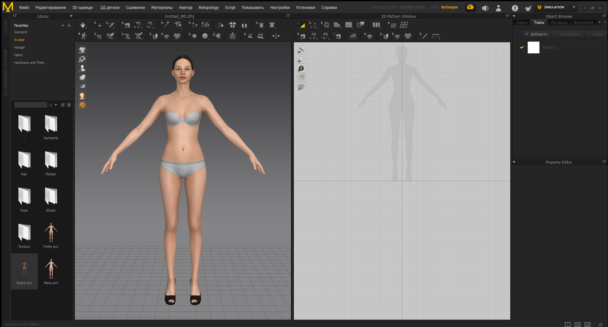Viewport: 608px width, 327px height.
Task: Open the Материалы menu
Action: click(162, 8)
